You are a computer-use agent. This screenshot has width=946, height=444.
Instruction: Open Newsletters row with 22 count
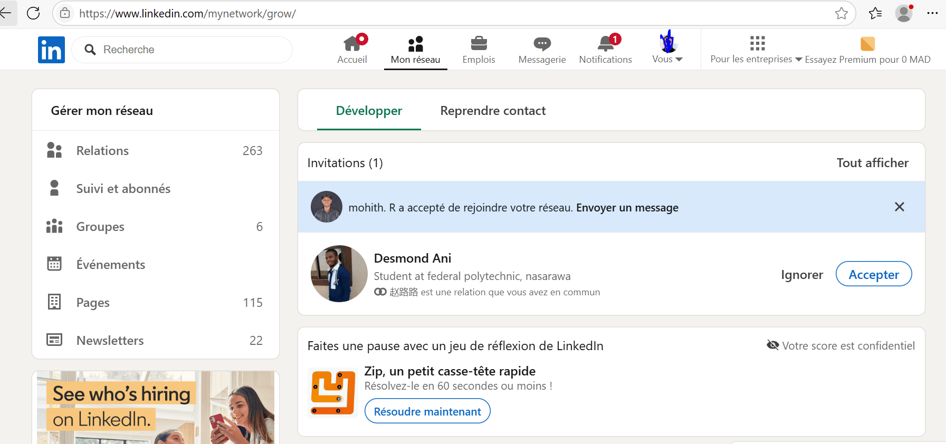tap(156, 341)
